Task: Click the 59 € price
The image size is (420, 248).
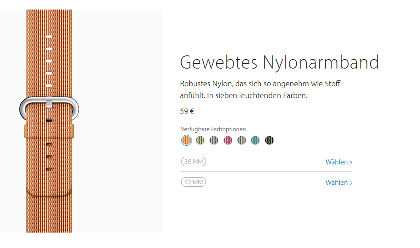Action: click(x=187, y=111)
